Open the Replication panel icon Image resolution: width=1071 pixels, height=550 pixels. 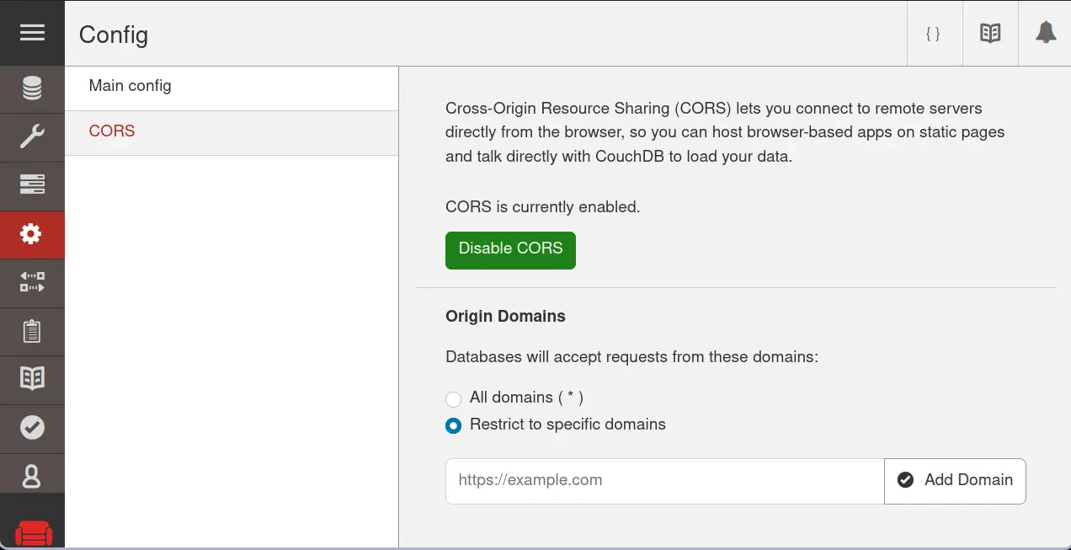coord(32,282)
